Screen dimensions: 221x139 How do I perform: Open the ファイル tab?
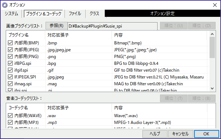[75, 14]
